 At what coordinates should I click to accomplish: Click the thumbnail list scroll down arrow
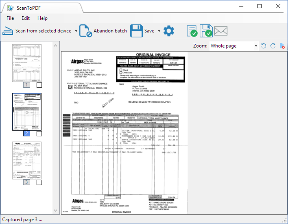(56, 210)
